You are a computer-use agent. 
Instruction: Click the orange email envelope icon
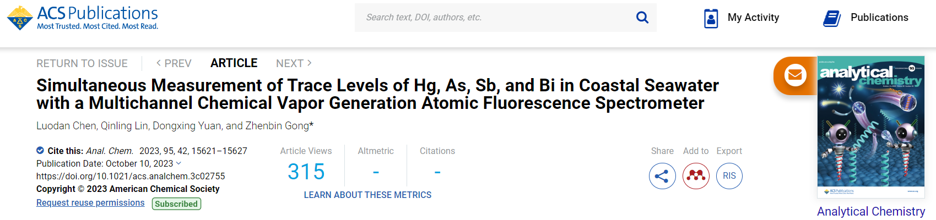[x=794, y=75]
